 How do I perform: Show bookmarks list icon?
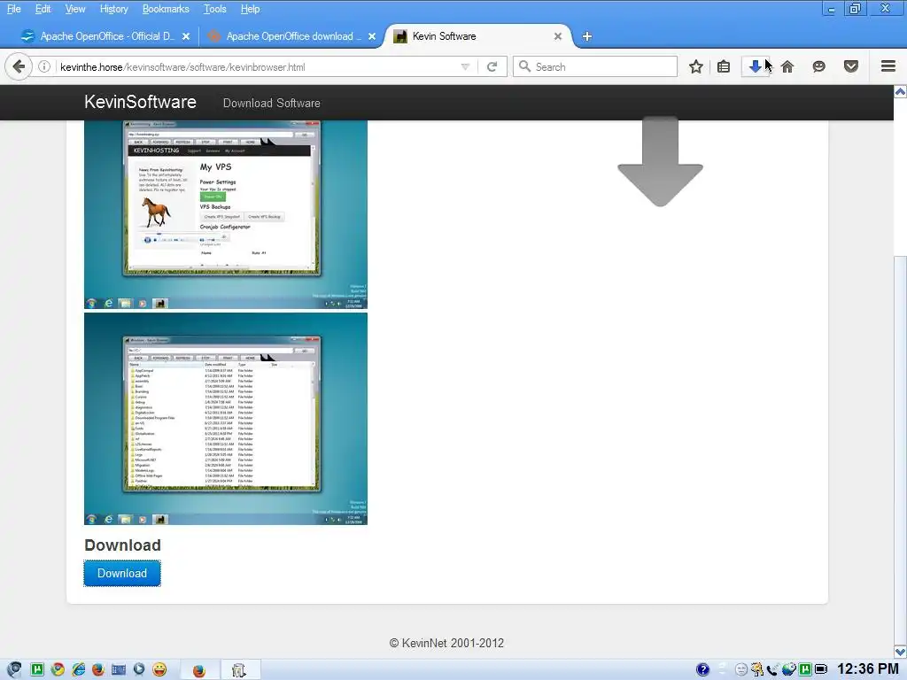(723, 66)
